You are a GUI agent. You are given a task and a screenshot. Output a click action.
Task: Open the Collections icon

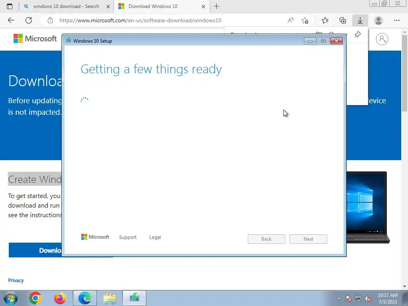(x=343, y=20)
